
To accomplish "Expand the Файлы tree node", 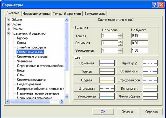I will tap(9, 29).
